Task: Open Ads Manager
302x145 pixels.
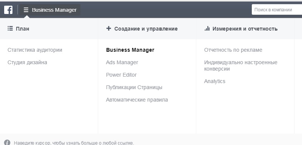Action: coord(122,62)
